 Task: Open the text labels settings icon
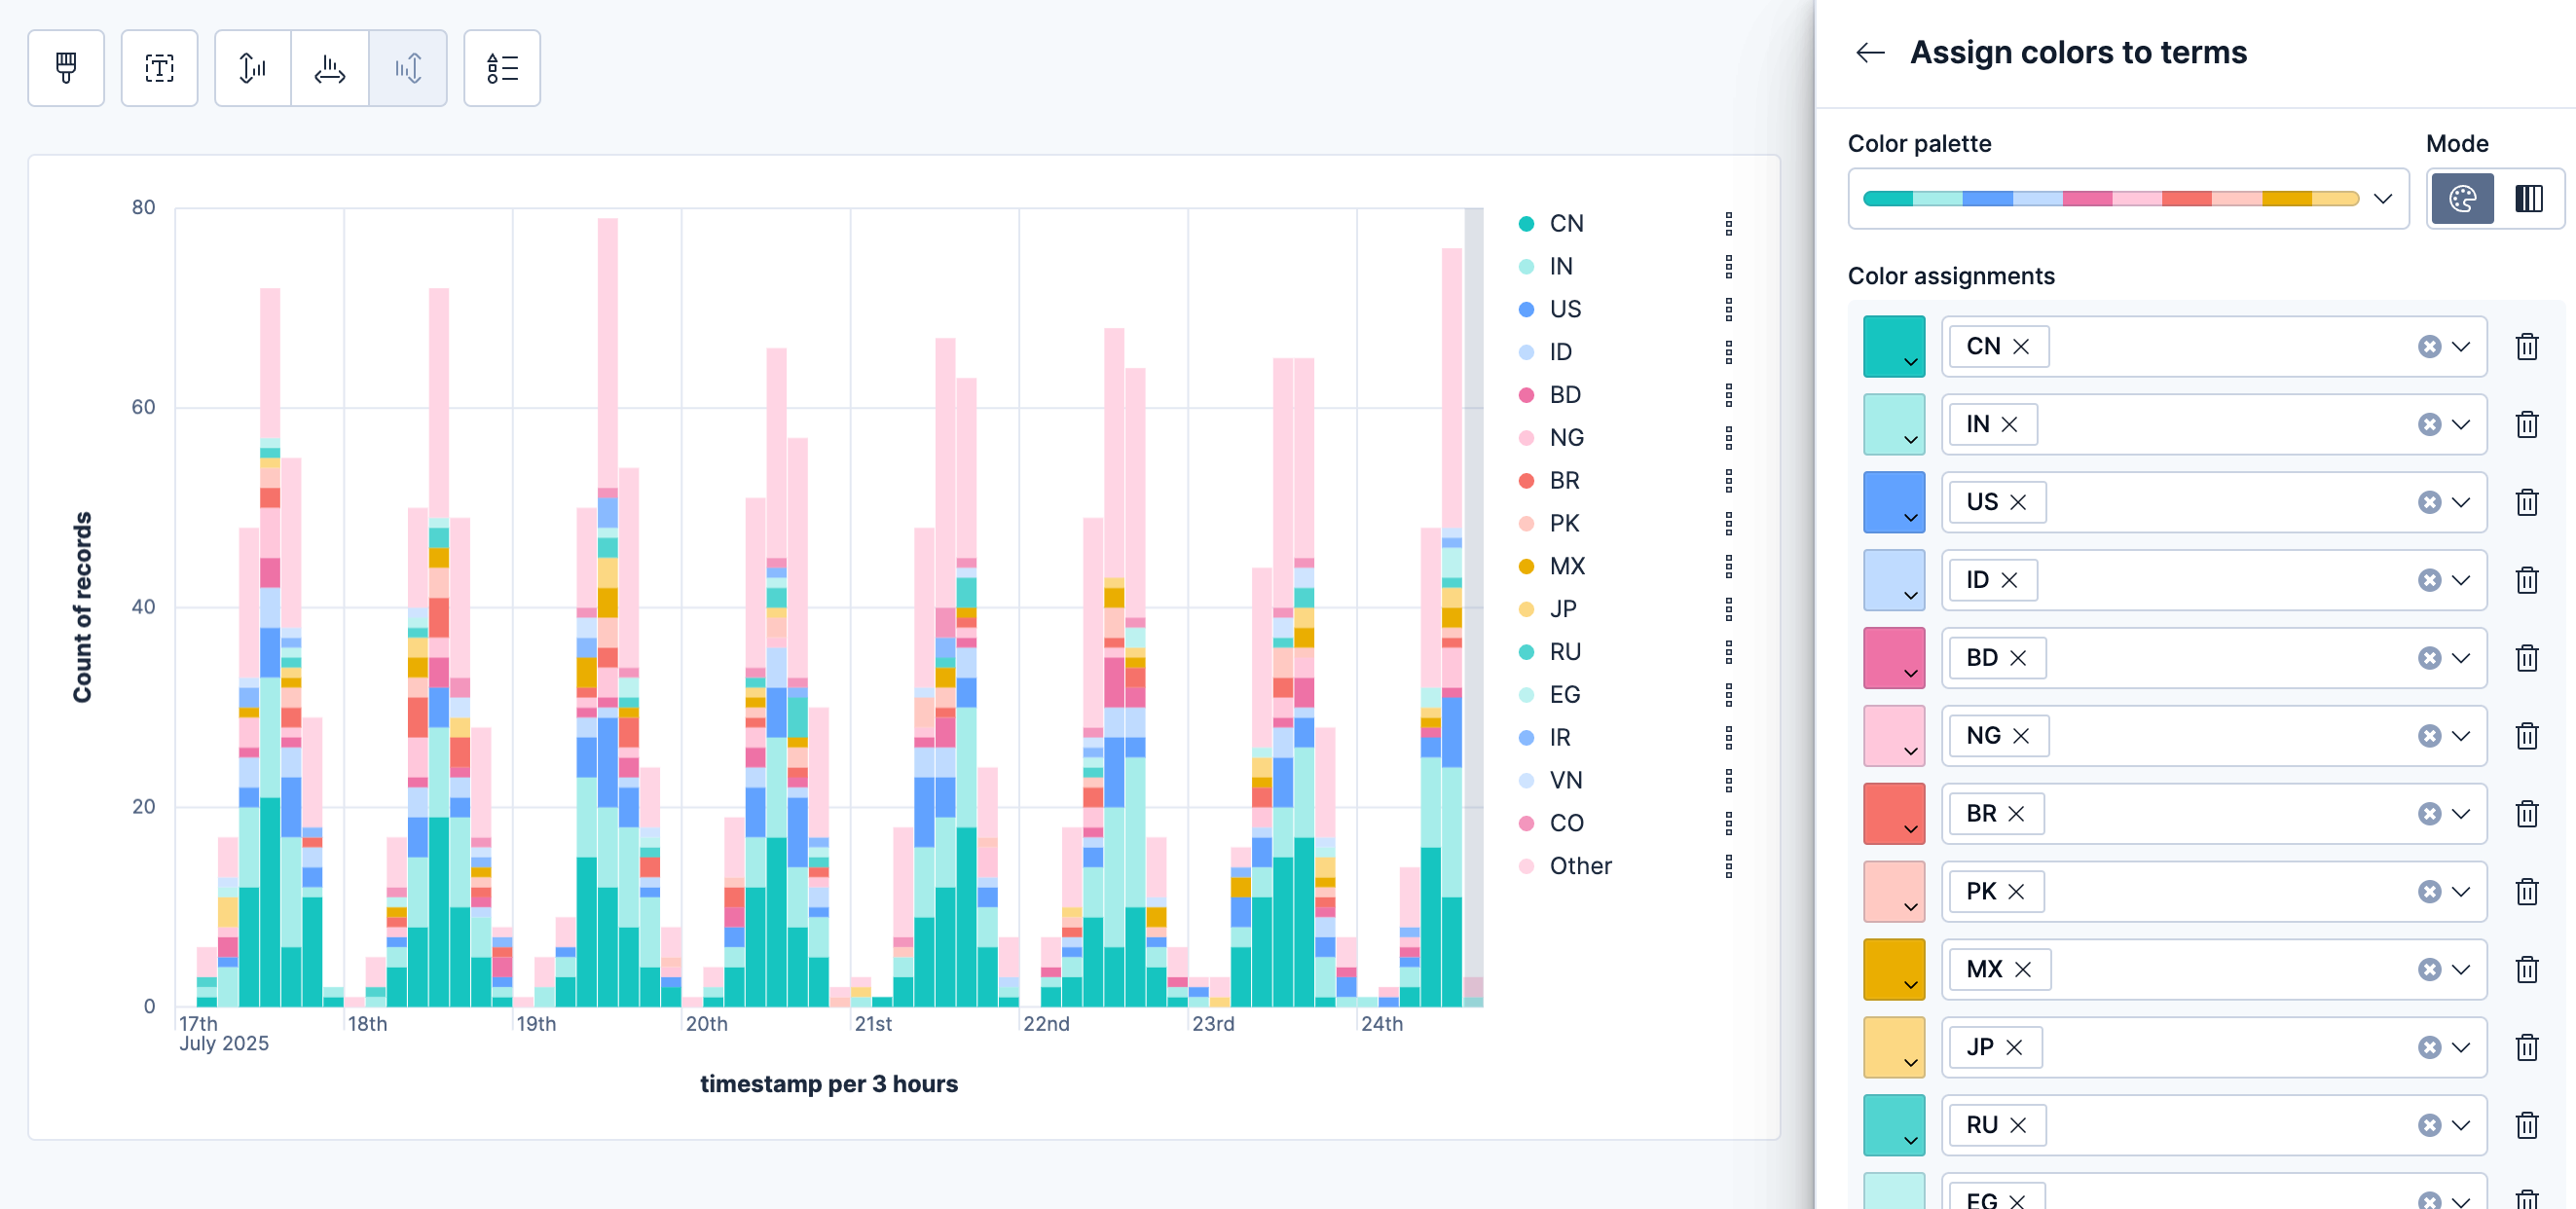[x=160, y=68]
